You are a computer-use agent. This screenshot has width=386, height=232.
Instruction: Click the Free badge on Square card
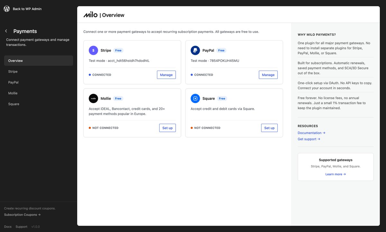[222, 99]
